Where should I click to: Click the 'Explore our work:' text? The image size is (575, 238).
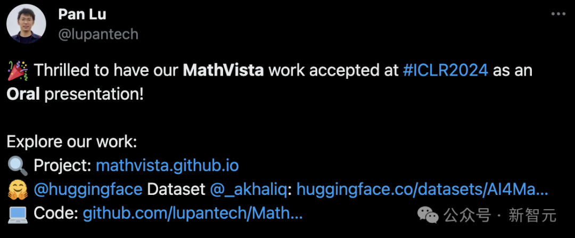[72, 142]
